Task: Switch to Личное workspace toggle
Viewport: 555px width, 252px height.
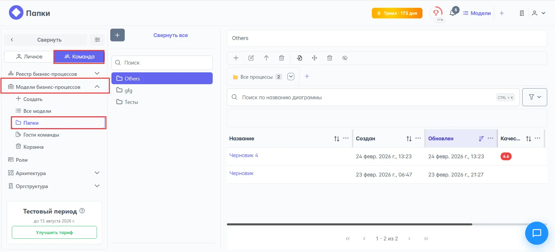Action: pyautogui.click(x=29, y=57)
